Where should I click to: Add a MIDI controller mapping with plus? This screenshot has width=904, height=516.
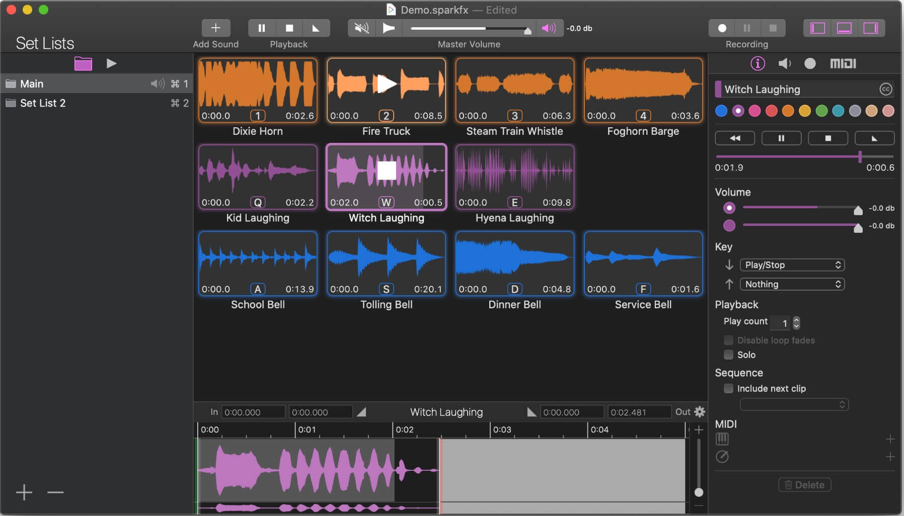890,457
